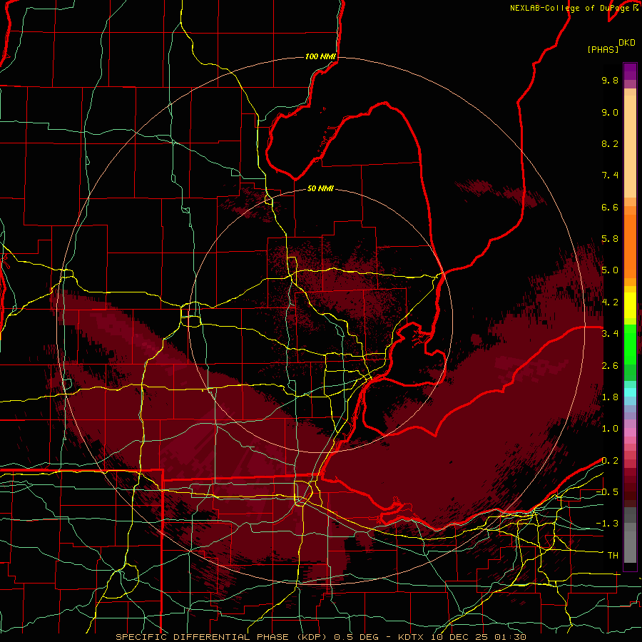Click the 10 DEC 25 01:30 timestamp
The image size is (642, 642).
478,637
